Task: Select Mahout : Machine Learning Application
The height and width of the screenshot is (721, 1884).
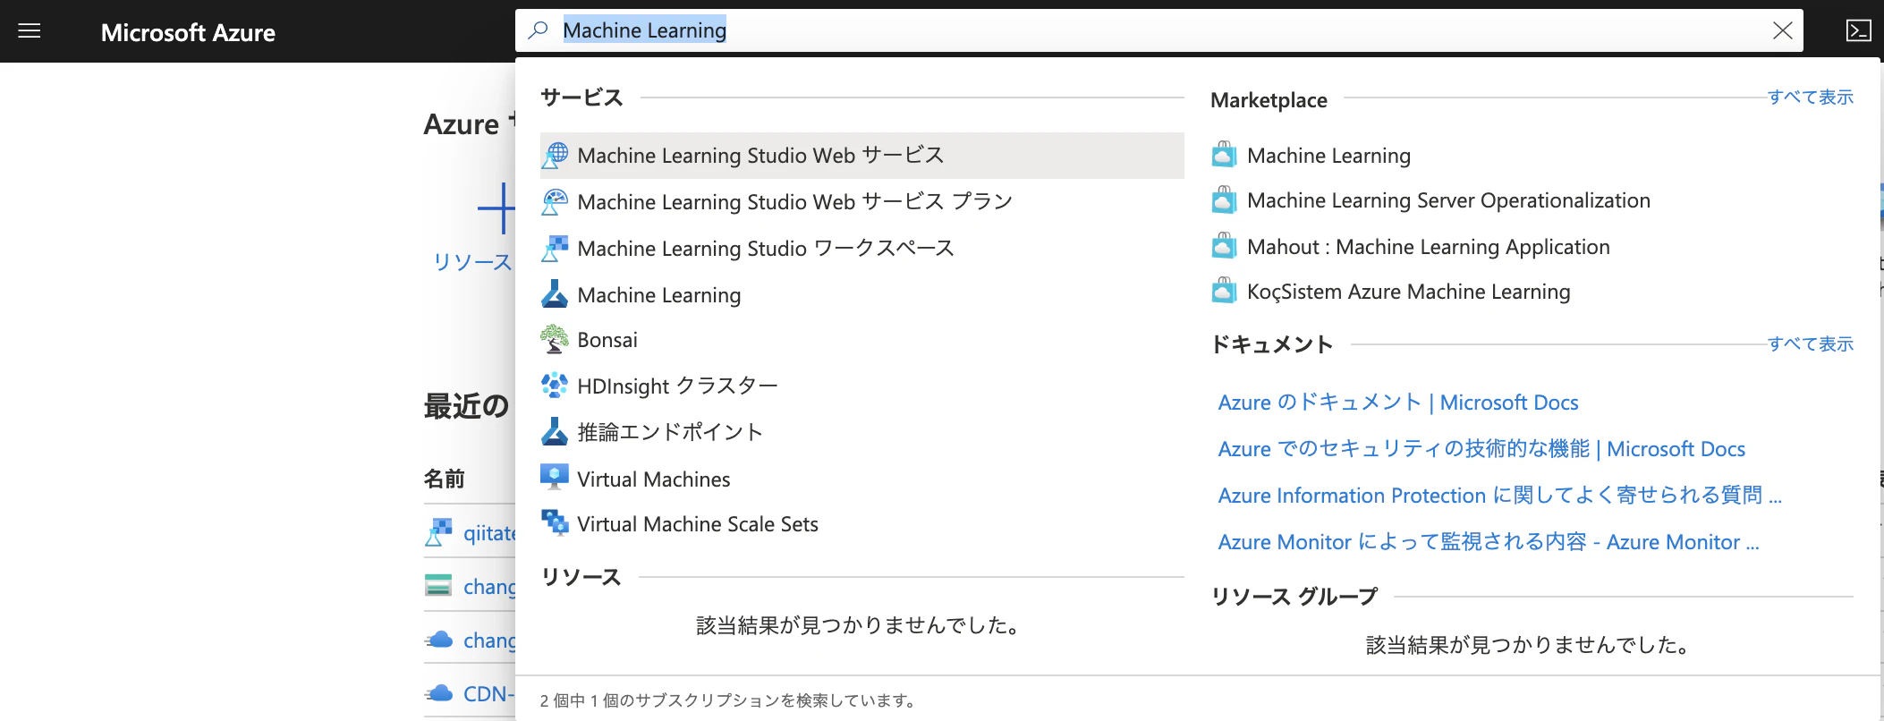Action: point(1428,247)
